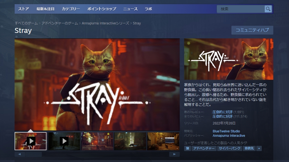Open the ニュース tab
289x162 pixels.
point(130,9)
